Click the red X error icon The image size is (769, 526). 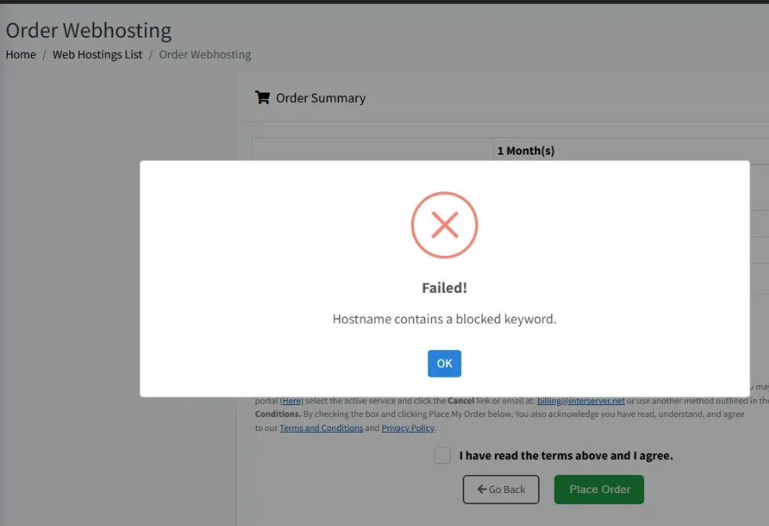[x=445, y=225]
